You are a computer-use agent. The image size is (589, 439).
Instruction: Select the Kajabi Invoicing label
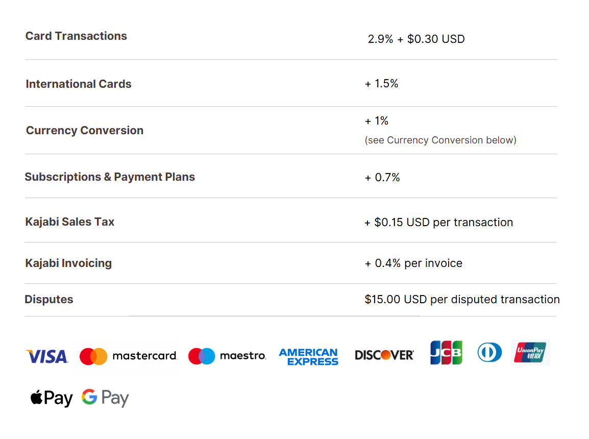point(68,263)
